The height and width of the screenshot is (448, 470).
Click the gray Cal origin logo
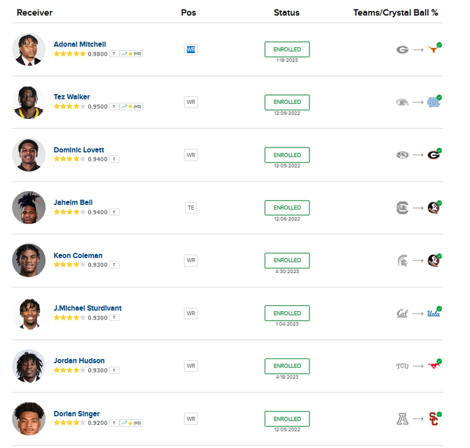point(403,314)
